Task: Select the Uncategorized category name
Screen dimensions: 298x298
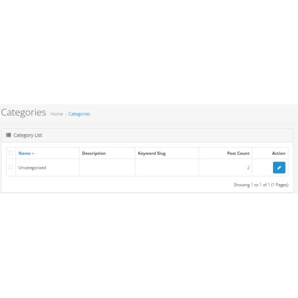Action: [x=32, y=167]
